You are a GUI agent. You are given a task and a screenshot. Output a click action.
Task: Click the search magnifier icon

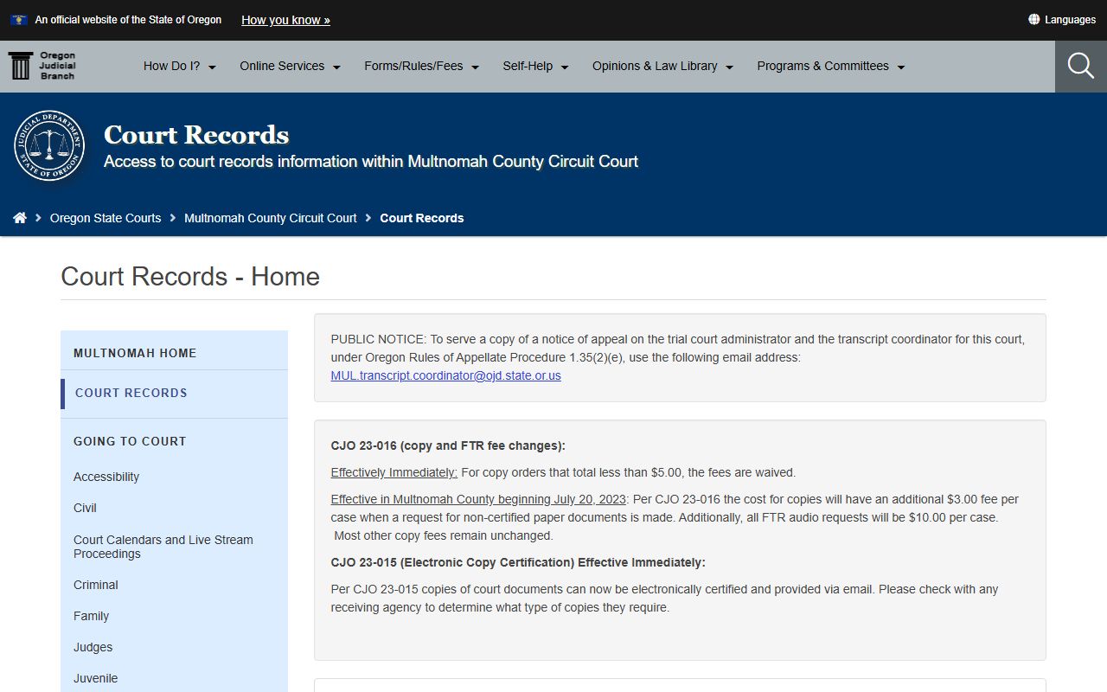1080,66
